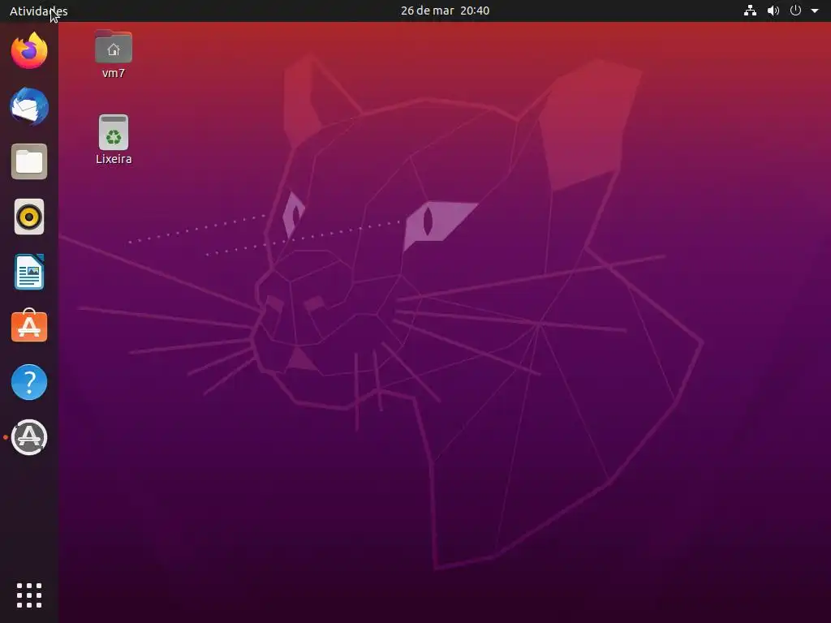Viewport: 831px width, 623px height.
Task: Show the applications grid
Action: [29, 595]
